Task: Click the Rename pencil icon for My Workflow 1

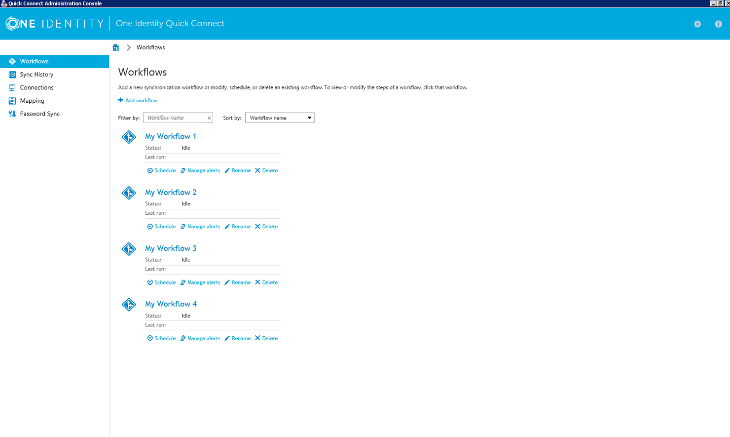Action: tap(227, 170)
